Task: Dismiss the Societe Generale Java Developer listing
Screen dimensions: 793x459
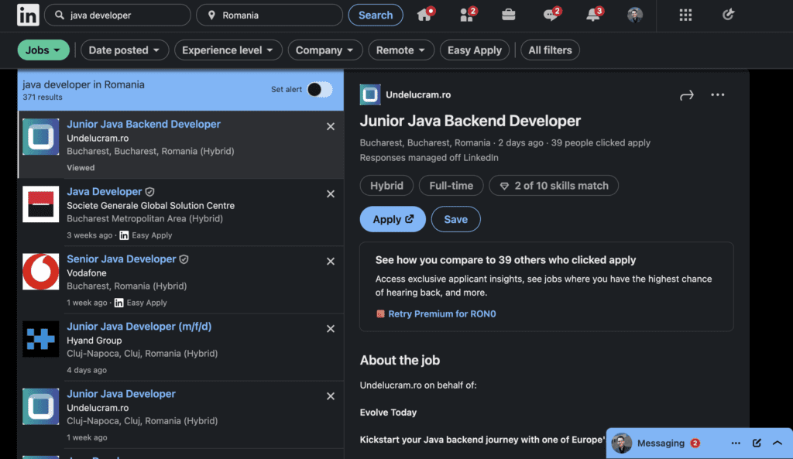Action: pos(330,194)
